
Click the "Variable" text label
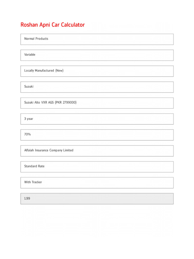[x=30, y=55]
